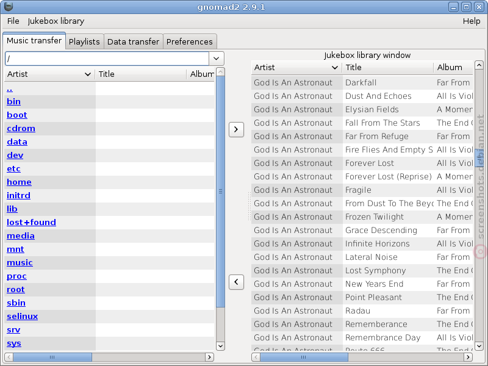Switch to the Preferences tab
Screen dimensions: 488x366
click(x=190, y=41)
